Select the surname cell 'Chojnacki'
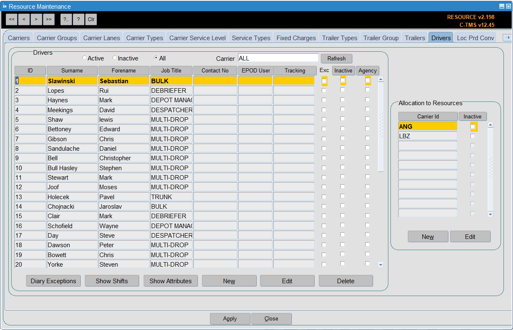The height and width of the screenshot is (330, 513). point(72,206)
